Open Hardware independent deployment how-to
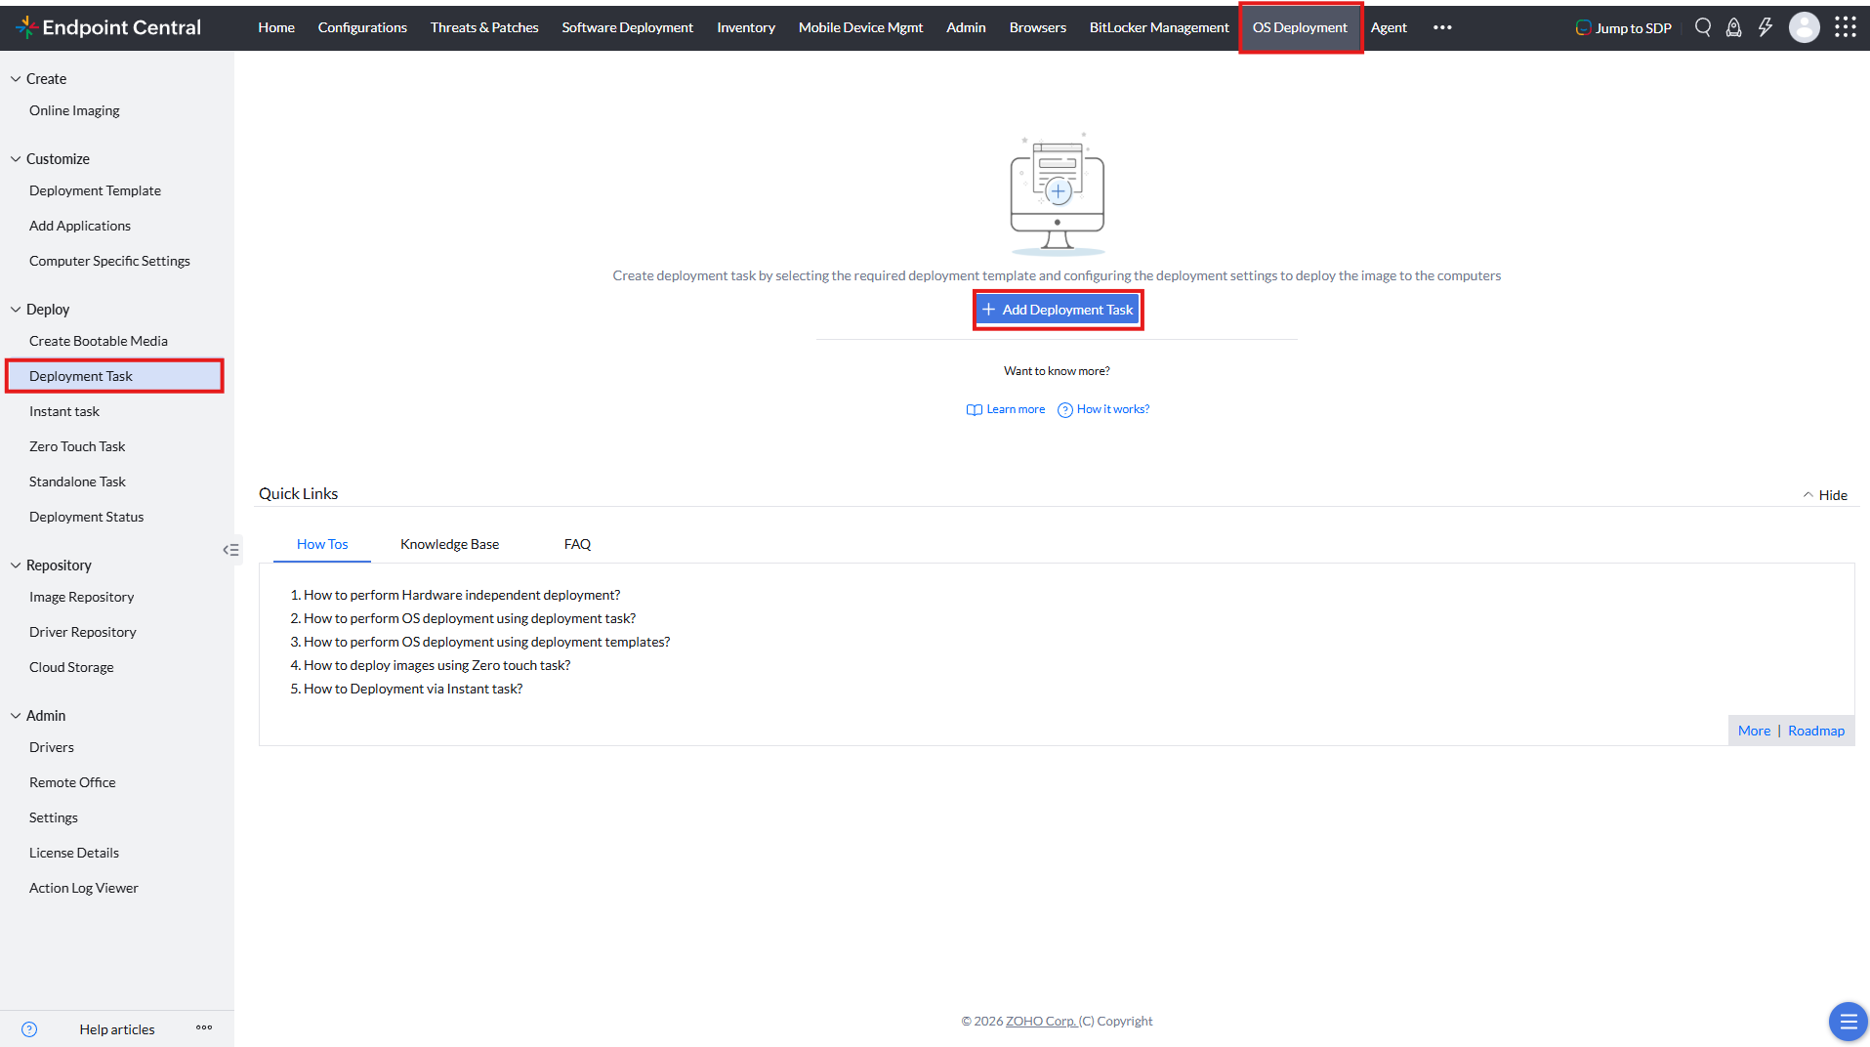Screen dimensions: 1870x1047 [462, 595]
